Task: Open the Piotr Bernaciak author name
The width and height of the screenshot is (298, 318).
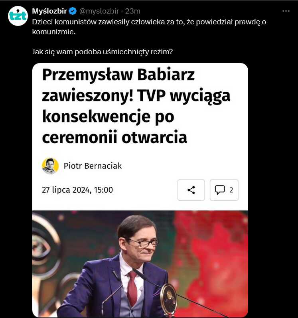Action: pos(93,166)
